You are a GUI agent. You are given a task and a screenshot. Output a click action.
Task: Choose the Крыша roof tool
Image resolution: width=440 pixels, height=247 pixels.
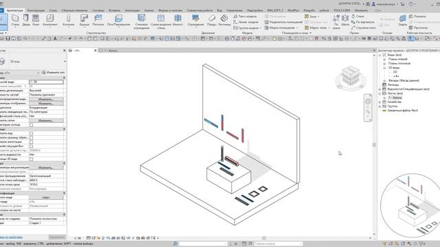pos(84,20)
